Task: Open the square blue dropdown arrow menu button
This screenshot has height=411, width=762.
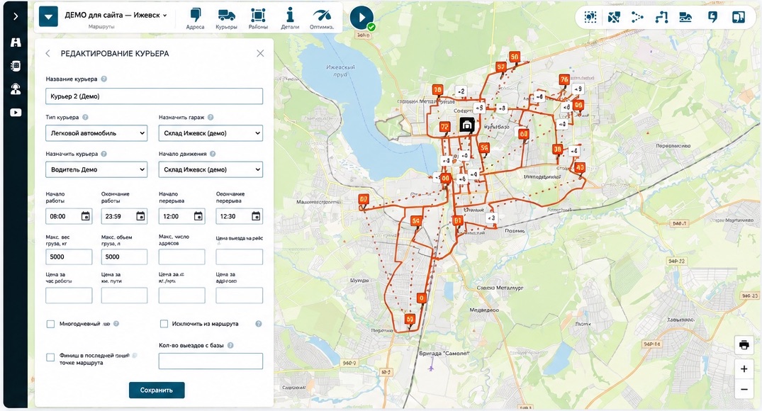Action: tap(48, 17)
